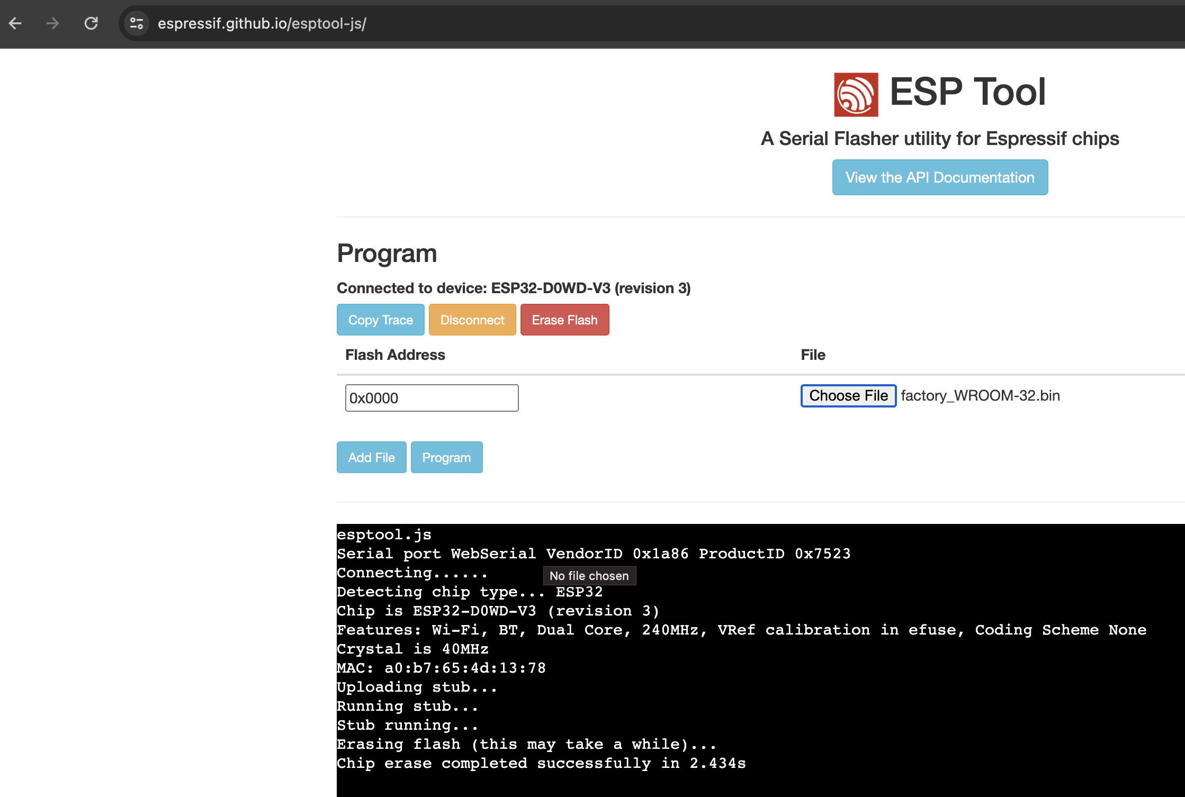
Task: Click the MAC address line in console
Action: [x=441, y=668]
